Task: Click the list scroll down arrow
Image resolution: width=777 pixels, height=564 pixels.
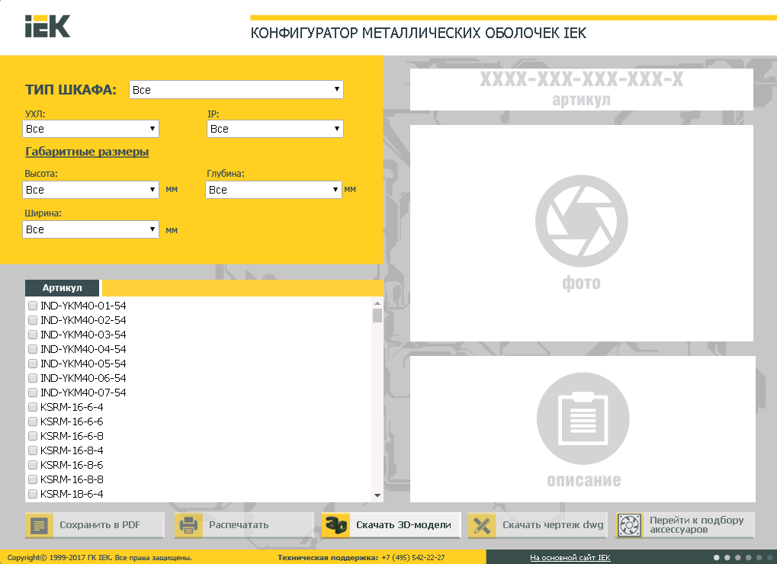Action: pyautogui.click(x=377, y=495)
